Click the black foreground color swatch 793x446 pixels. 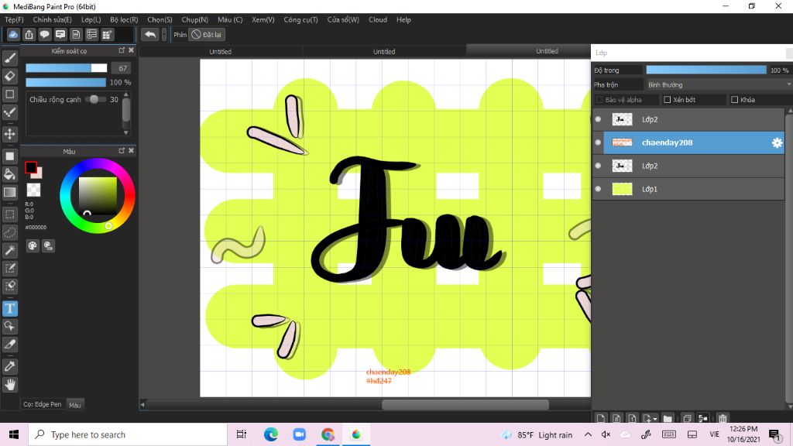point(31,167)
